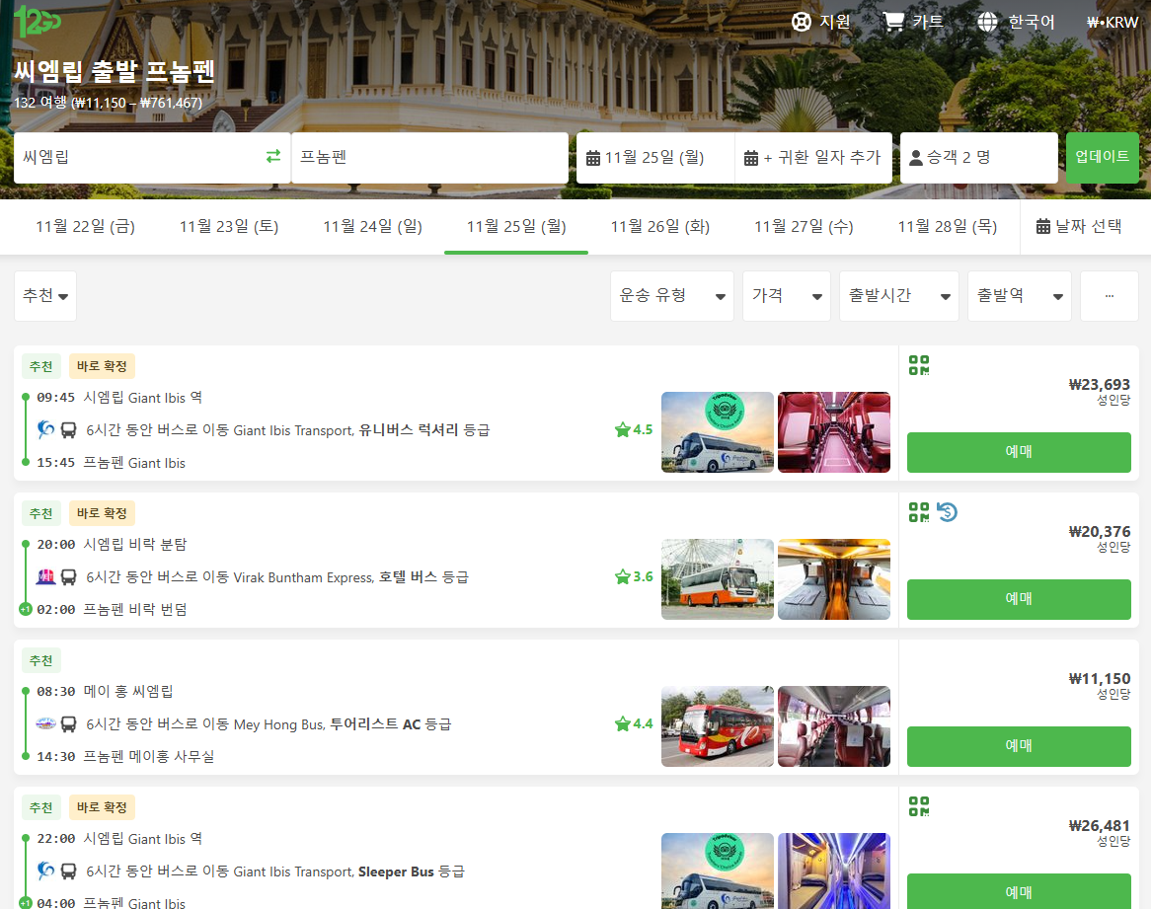
Task: Click star rating 3.6 on Virak Buntham
Action: click(x=634, y=576)
